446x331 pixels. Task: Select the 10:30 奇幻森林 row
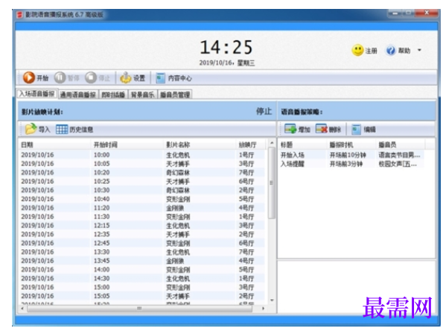click(x=142, y=190)
